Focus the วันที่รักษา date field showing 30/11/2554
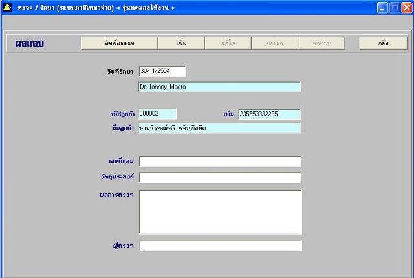414x278 pixels. coord(162,71)
